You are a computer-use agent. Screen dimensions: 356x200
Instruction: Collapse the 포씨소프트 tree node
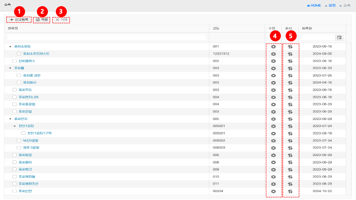pyautogui.click(x=10, y=47)
